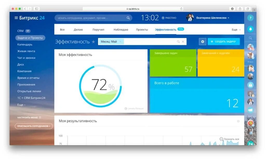Screen dimensions: 266x159
Task: Click the Битрикс 24 logo
Action: [x=32, y=18]
